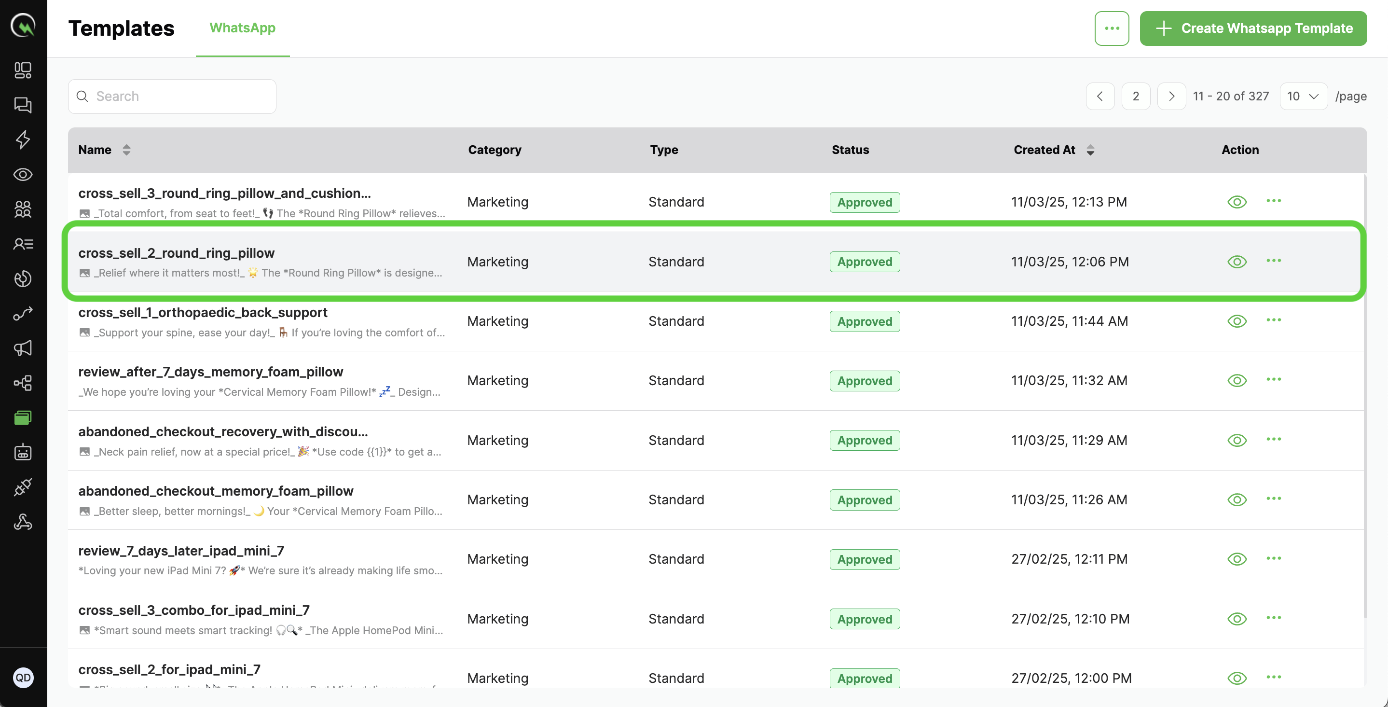Screen dimensions: 1388x707
Task: Select the WhatsApp tab
Action: tap(242, 28)
